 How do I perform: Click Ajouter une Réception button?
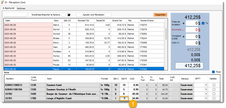point(94,15)
